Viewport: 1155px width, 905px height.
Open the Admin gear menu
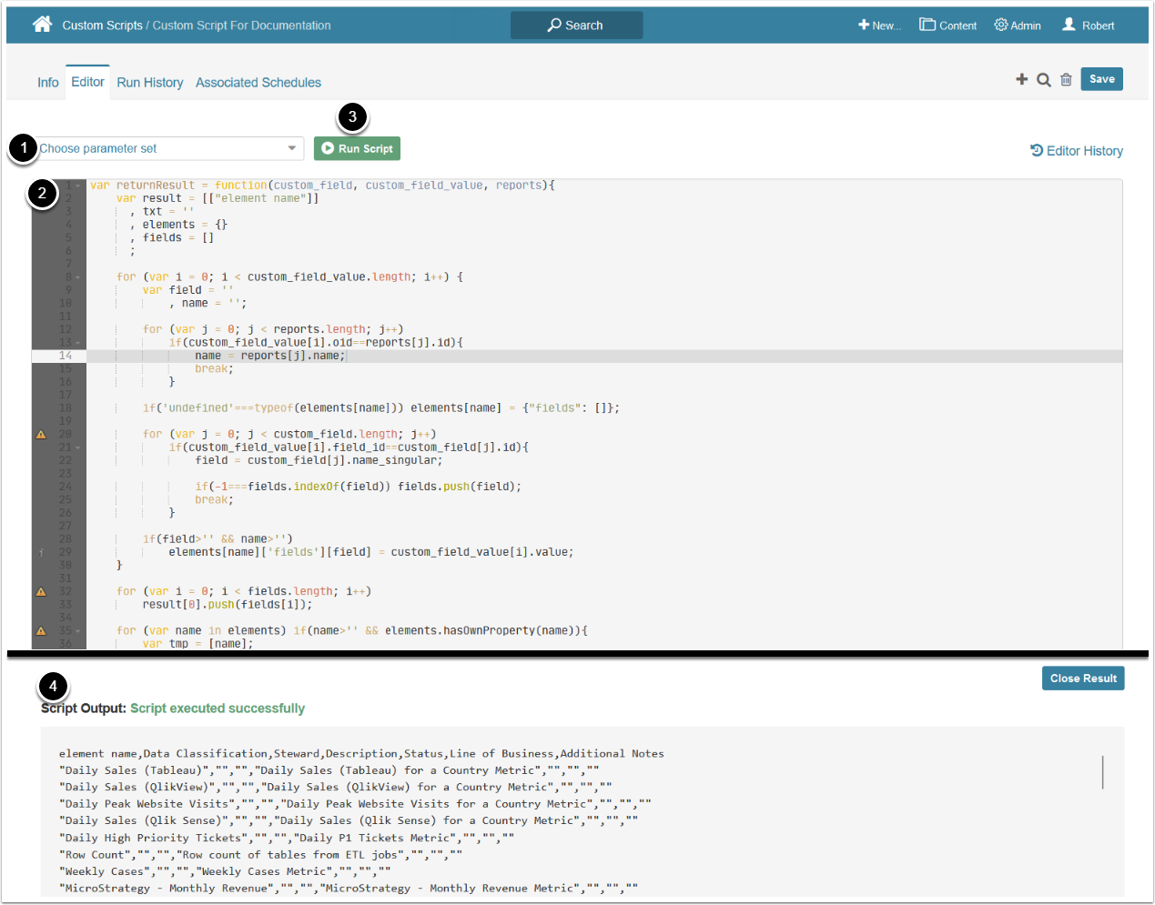(1017, 25)
